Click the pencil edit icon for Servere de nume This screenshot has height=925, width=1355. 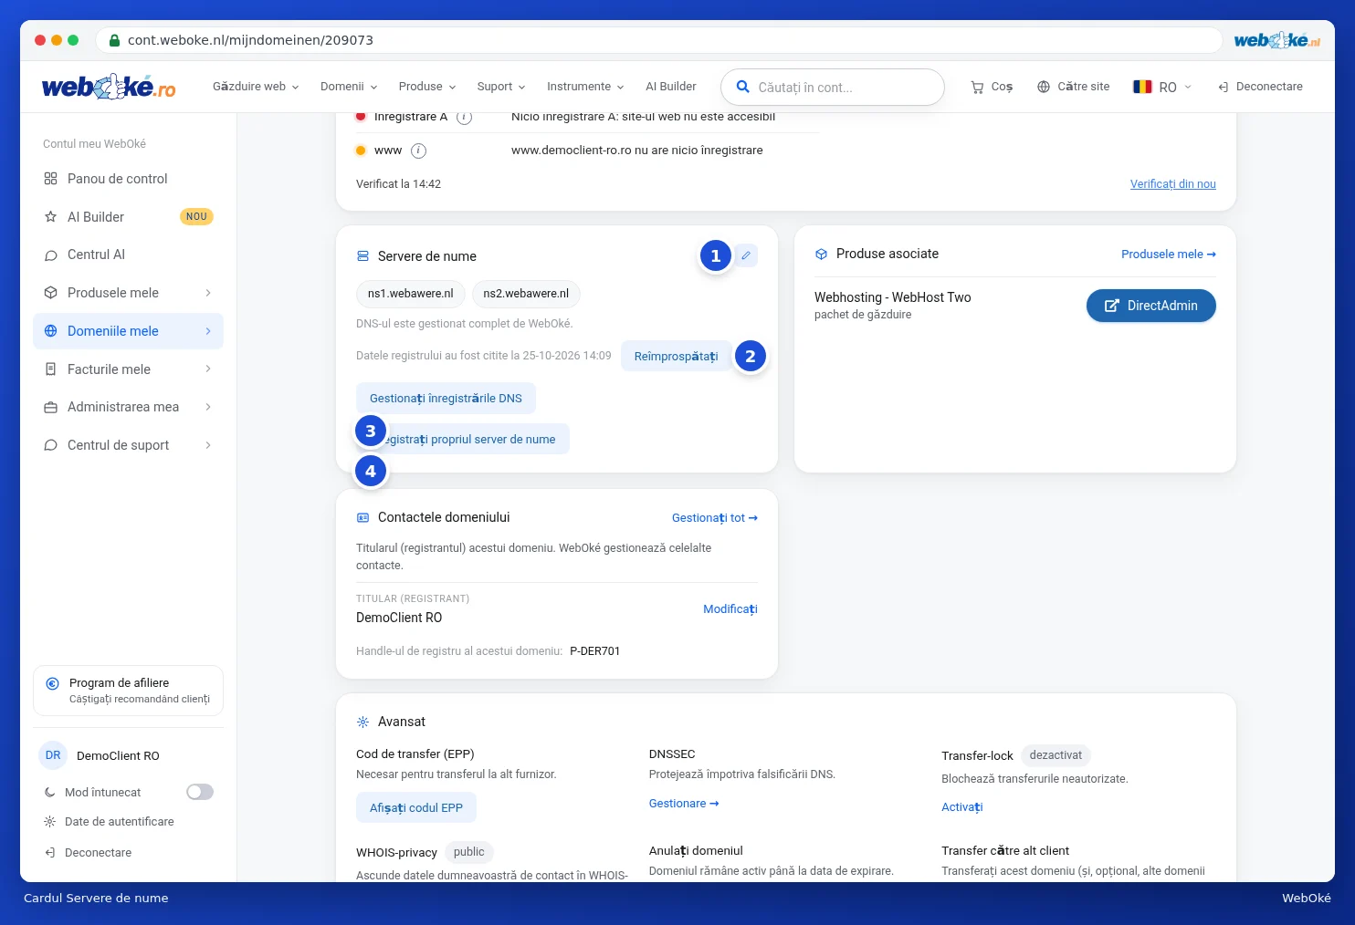[x=746, y=256]
